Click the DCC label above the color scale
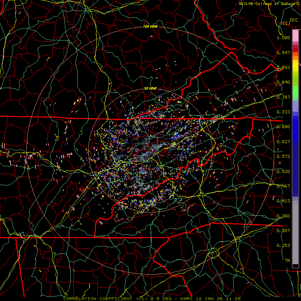 pos(294,20)
